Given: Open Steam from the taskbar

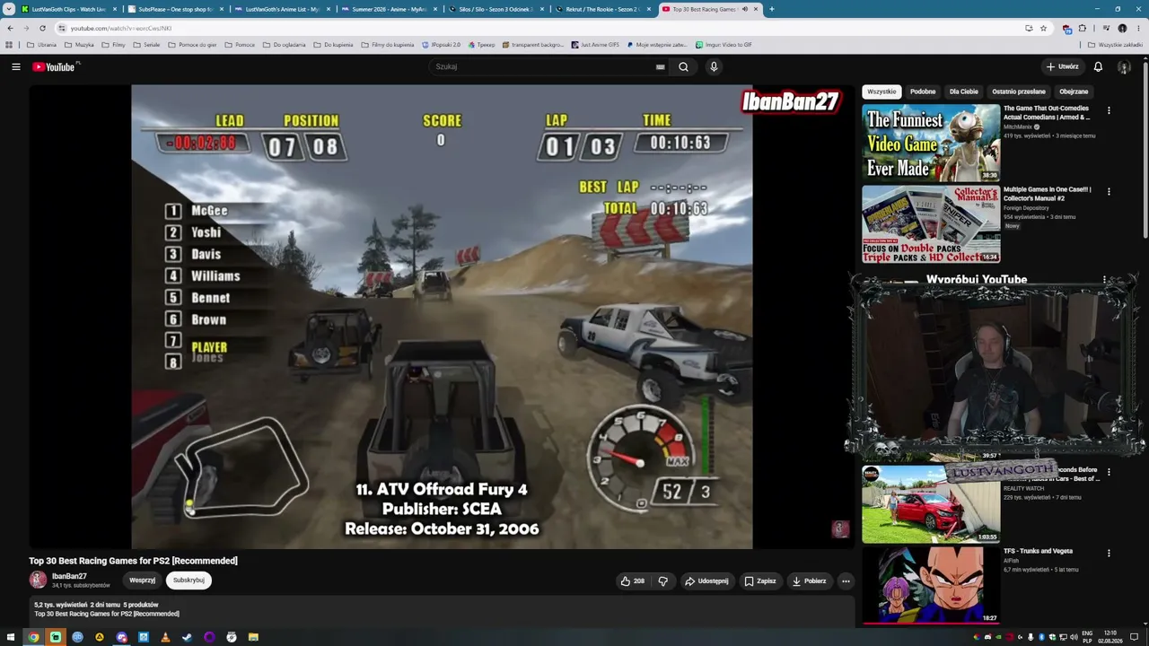Looking at the screenshot, I should click(x=188, y=637).
